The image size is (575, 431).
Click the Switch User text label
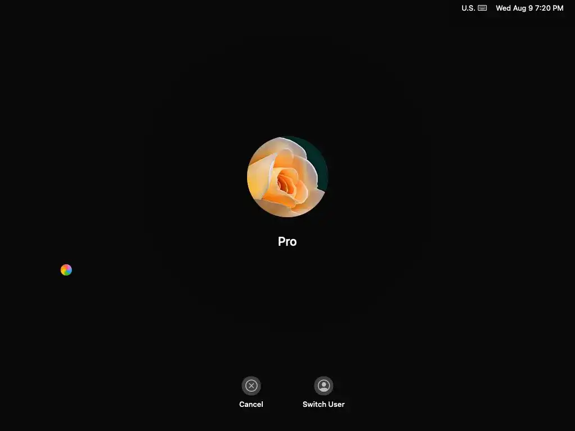click(323, 404)
